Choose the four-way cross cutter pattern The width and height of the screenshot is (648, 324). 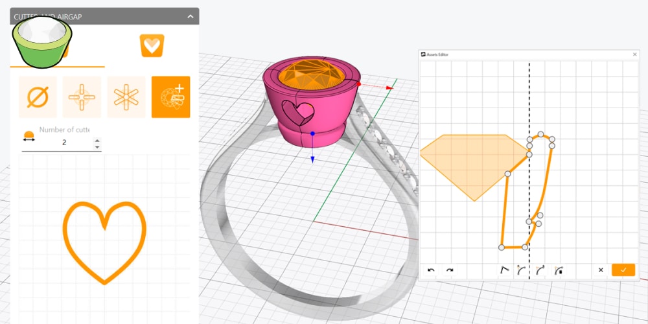coord(82,97)
